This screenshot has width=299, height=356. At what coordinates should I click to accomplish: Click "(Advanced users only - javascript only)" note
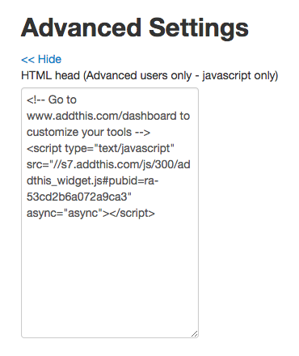(x=180, y=76)
